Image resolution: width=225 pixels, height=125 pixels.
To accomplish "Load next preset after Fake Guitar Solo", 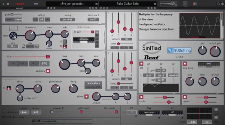I will (x=152, y=8).
